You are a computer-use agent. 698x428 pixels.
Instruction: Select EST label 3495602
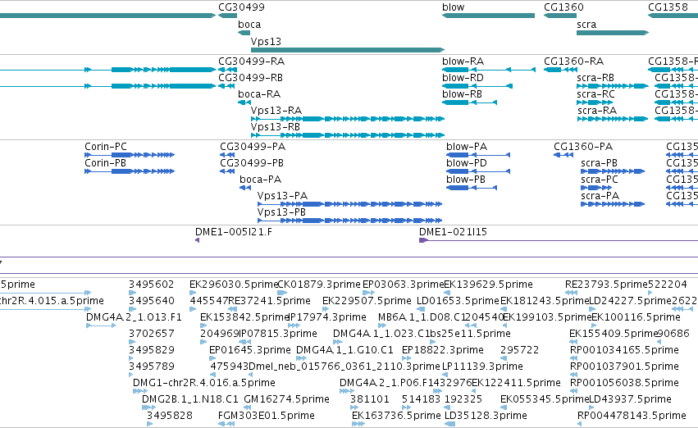click(x=152, y=285)
